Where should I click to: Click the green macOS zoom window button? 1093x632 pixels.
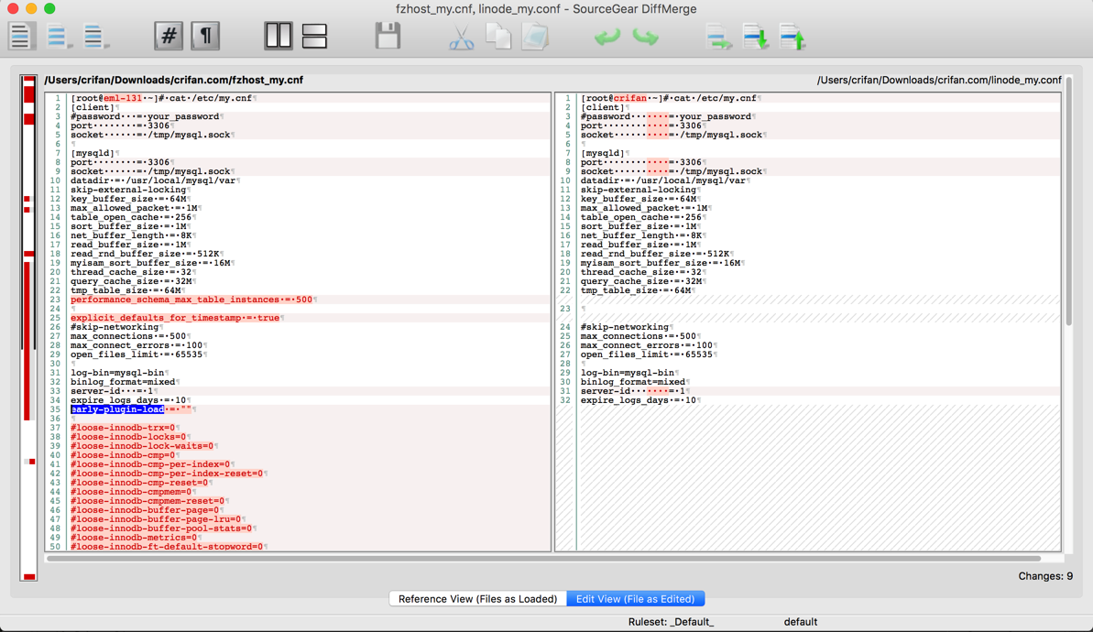pyautogui.click(x=49, y=8)
